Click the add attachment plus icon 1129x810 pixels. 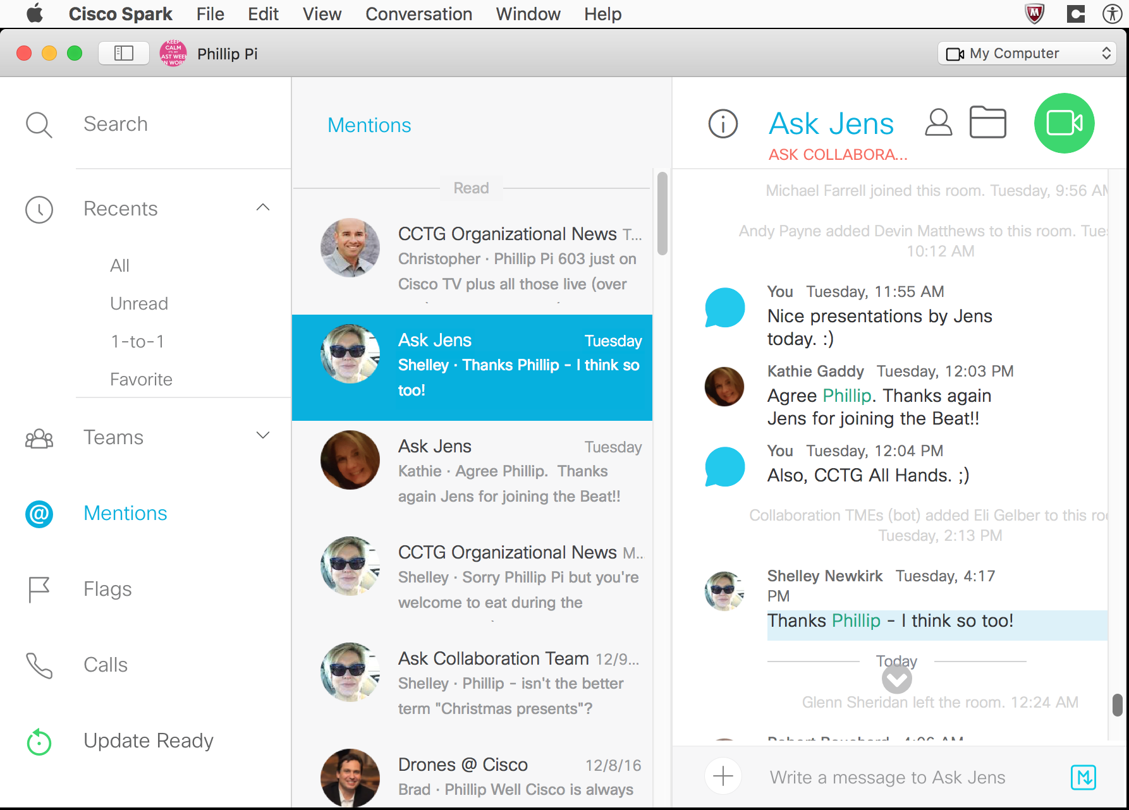[x=723, y=776]
